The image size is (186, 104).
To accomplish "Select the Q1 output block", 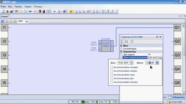I will coord(177,28).
